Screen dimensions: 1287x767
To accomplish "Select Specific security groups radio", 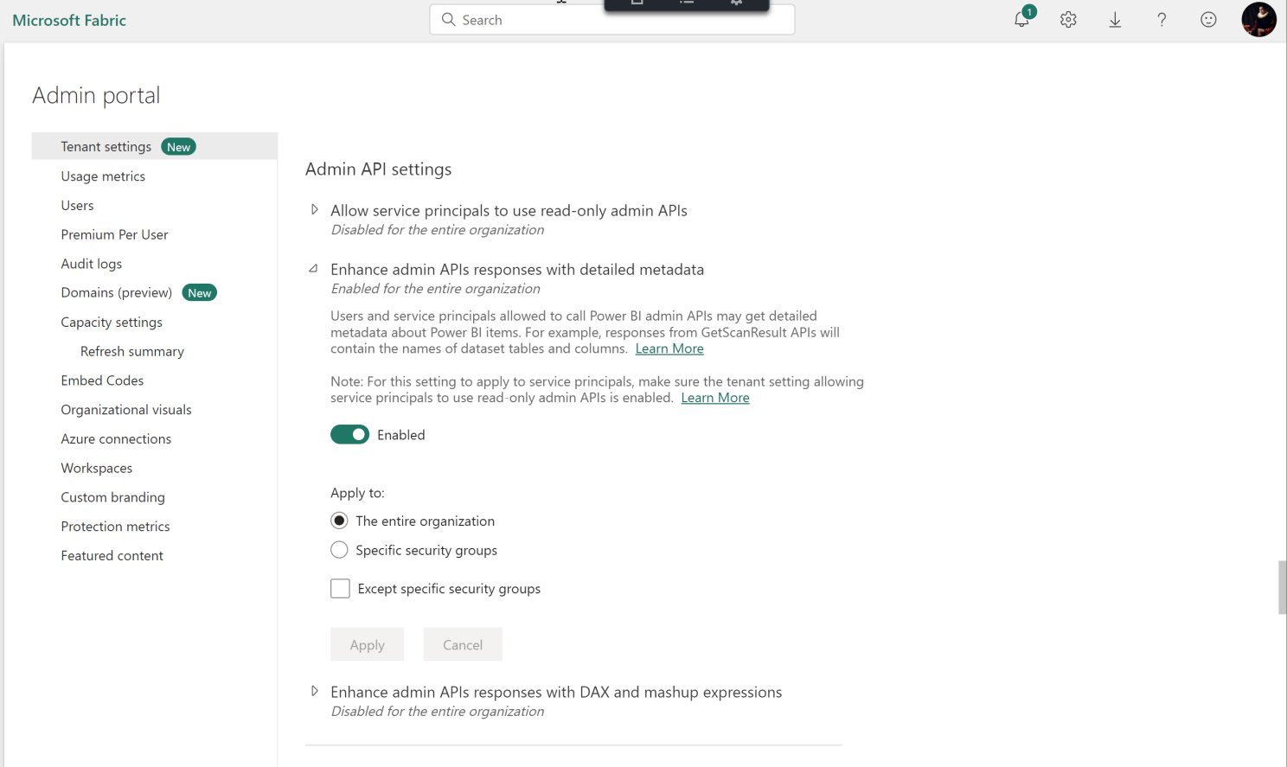I will click(x=339, y=550).
